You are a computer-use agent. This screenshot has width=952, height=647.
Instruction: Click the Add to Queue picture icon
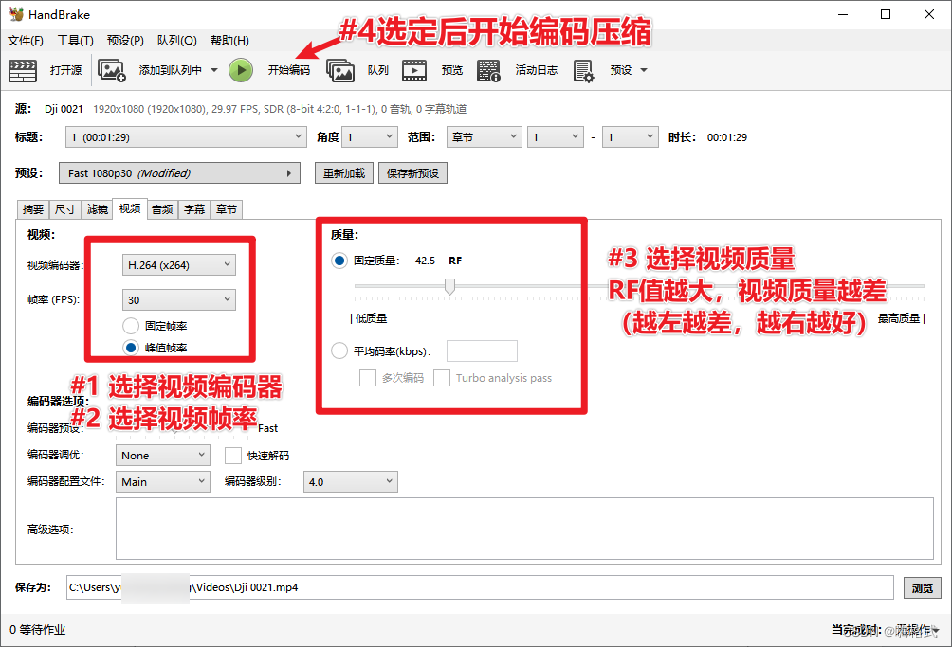(x=112, y=70)
